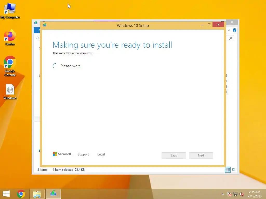The image size is (266, 199).
Task: Click "1 item selected 72.4 KB" status text
Action: coord(69,169)
